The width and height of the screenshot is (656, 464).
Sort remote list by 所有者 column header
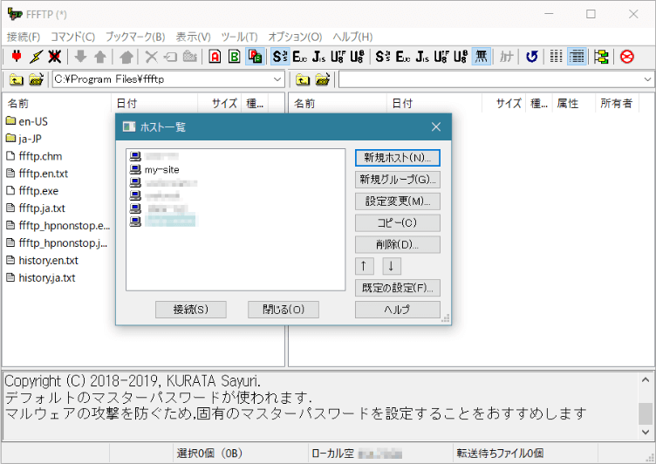tap(617, 103)
